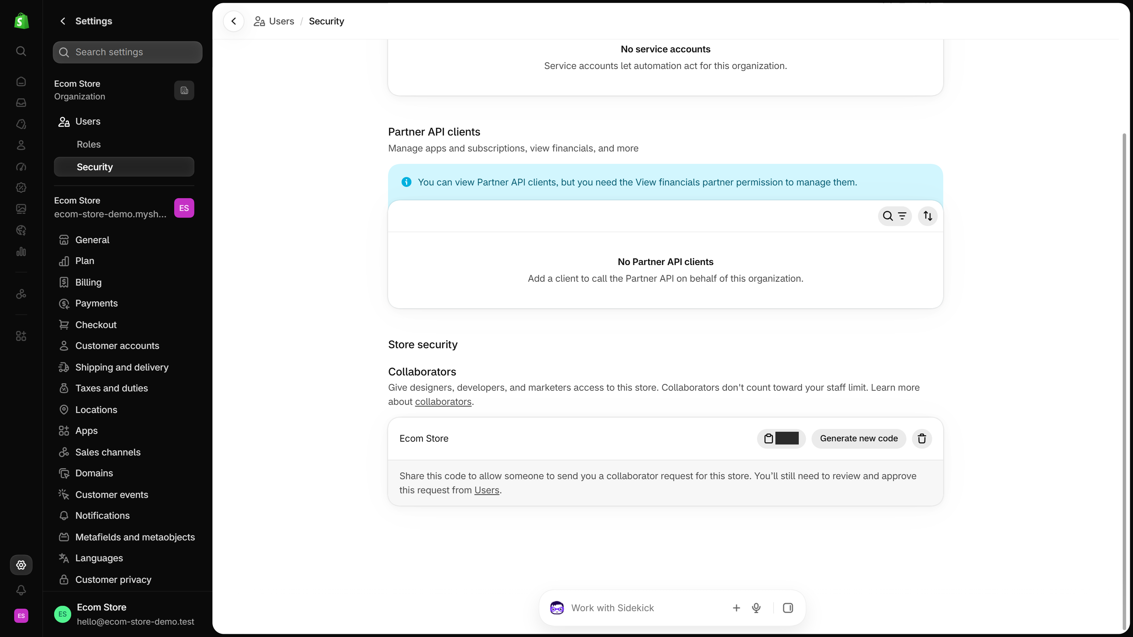Click the back chevron beside Users breadcrumb
Viewport: 1133px width, 637px height.
[x=234, y=21]
